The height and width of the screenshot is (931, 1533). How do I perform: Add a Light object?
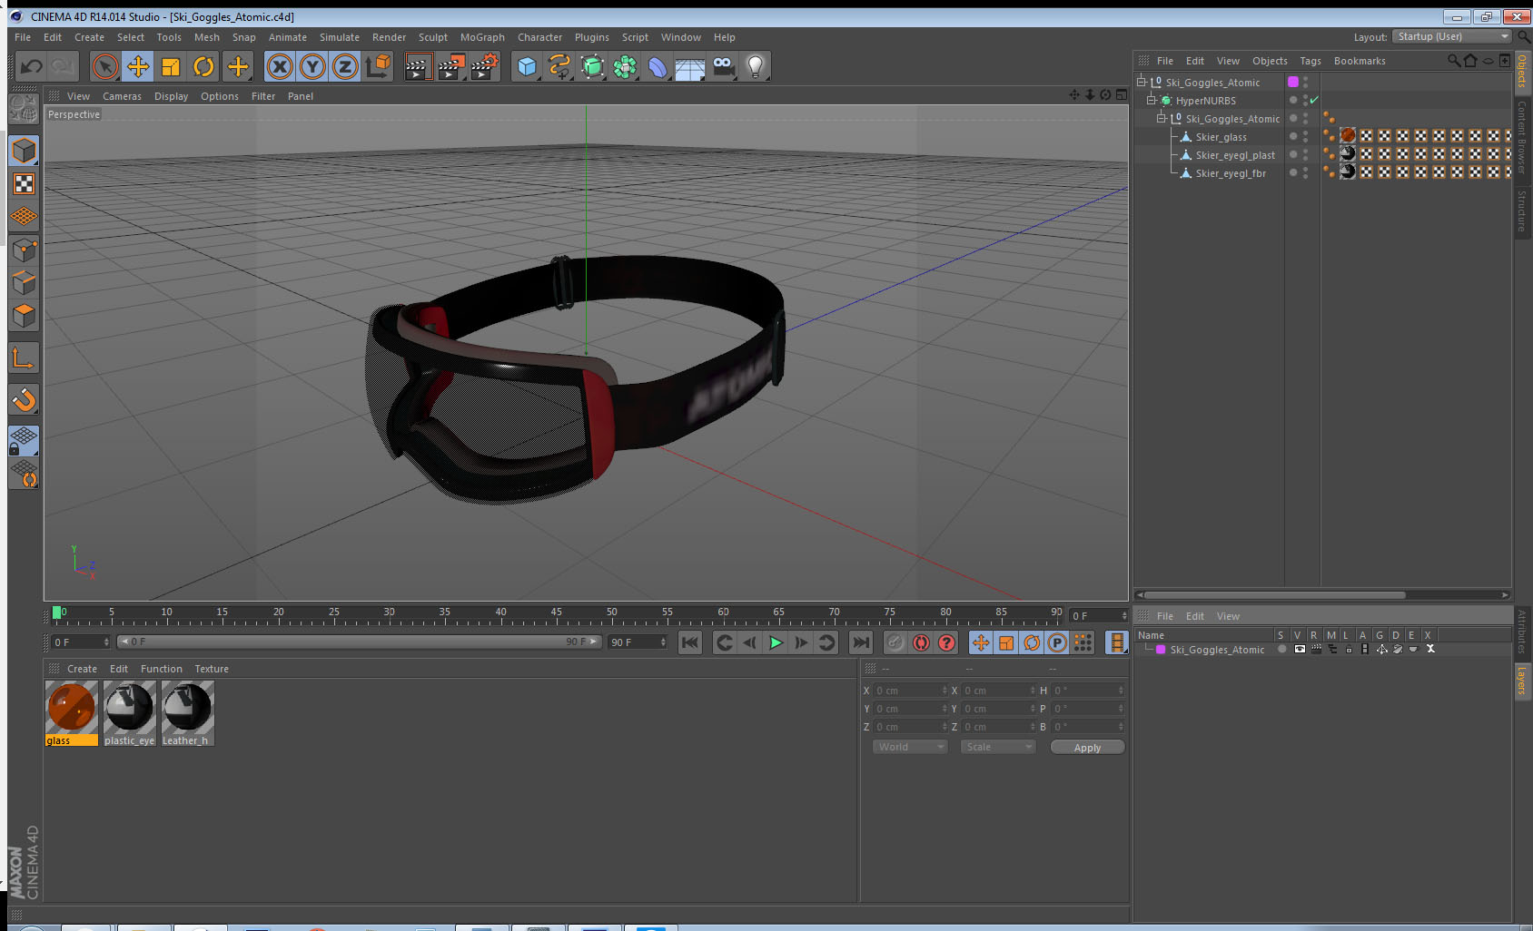756,66
